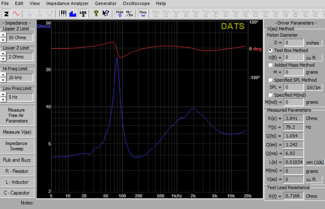Click the blue bar graph icon
The image size is (325, 209).
click(x=73, y=14)
